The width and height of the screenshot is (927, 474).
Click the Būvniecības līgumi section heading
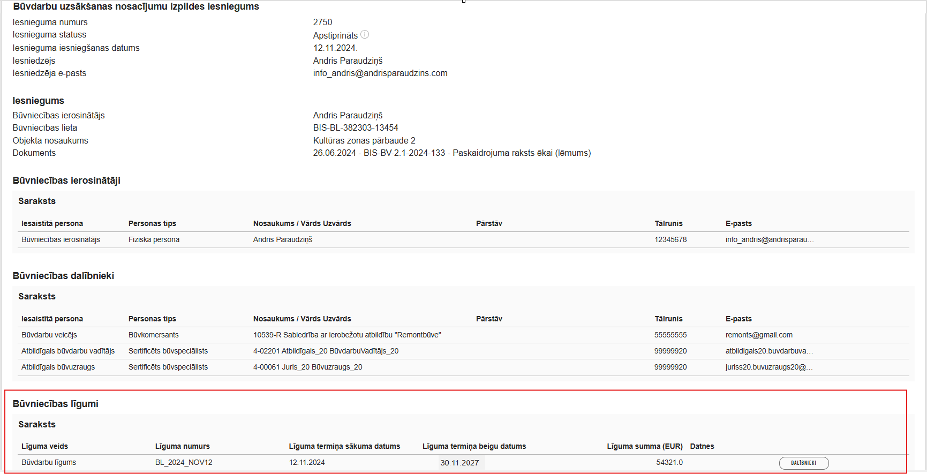pos(56,404)
